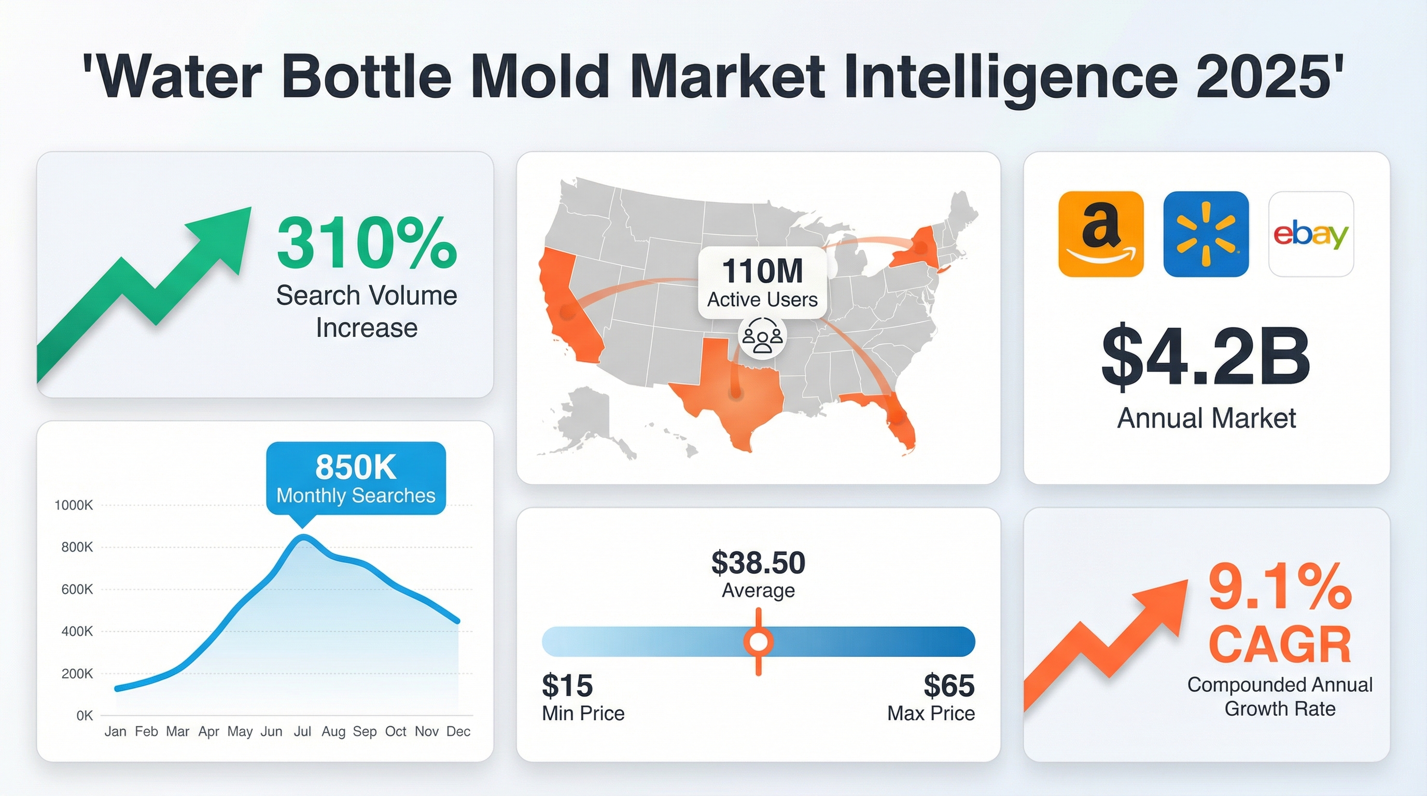
Task: Select New York on the map
Action: [x=917, y=248]
